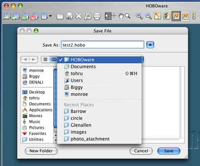Screen dimensions: 200x166
Task: Click the Save File dialog green zoom button
Action: coord(36,31)
